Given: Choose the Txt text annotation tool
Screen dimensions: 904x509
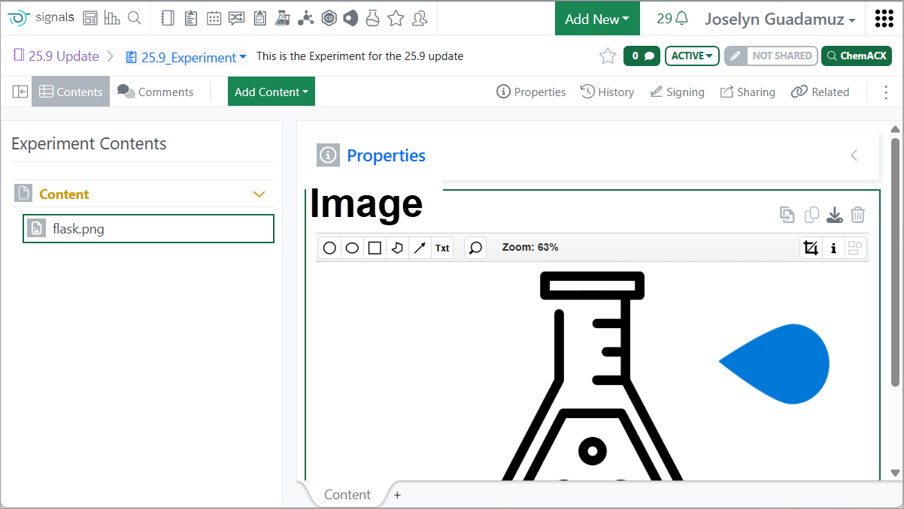Looking at the screenshot, I should coord(442,248).
